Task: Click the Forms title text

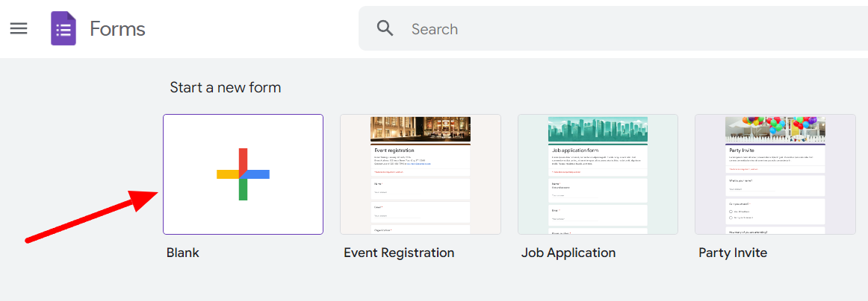Action: tap(117, 29)
